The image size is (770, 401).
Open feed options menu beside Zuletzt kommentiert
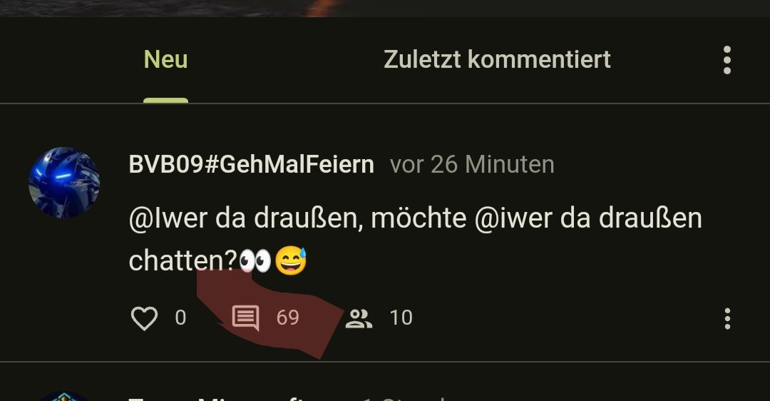pos(727,60)
